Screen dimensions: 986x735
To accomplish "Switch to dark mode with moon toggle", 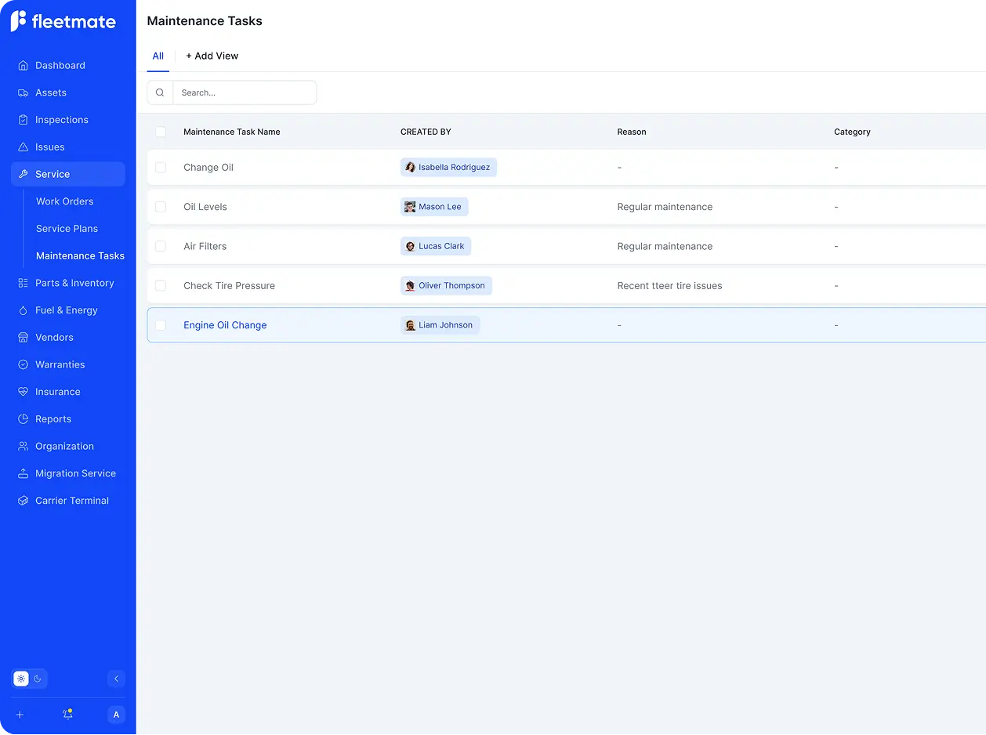I will point(38,679).
